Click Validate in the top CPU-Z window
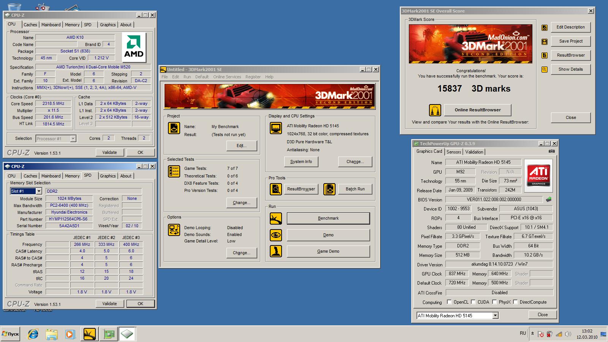 click(x=109, y=152)
